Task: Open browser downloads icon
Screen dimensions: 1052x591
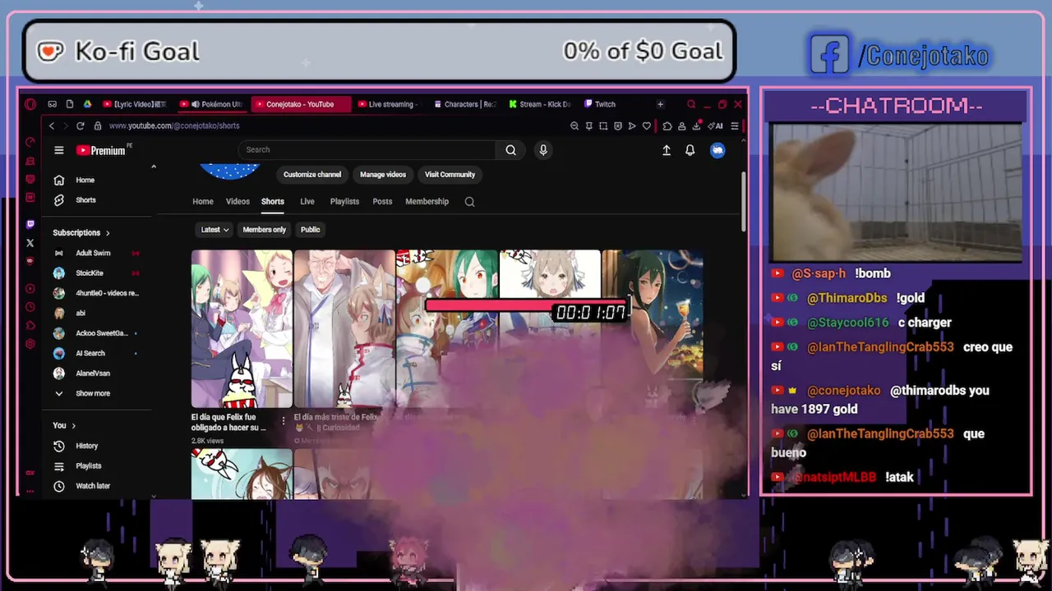Action: pyautogui.click(x=696, y=126)
